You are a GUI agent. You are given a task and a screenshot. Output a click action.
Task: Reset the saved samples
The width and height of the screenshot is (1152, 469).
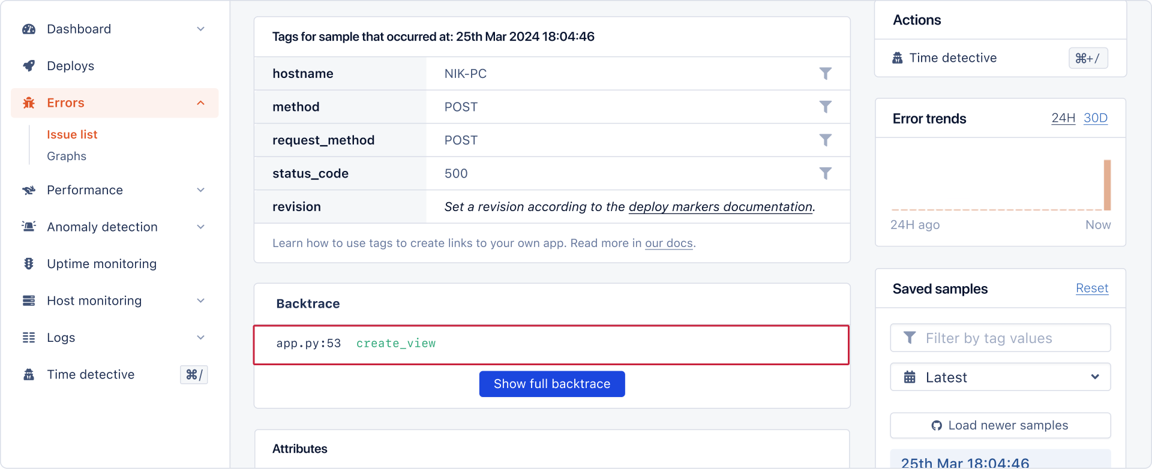tap(1092, 288)
